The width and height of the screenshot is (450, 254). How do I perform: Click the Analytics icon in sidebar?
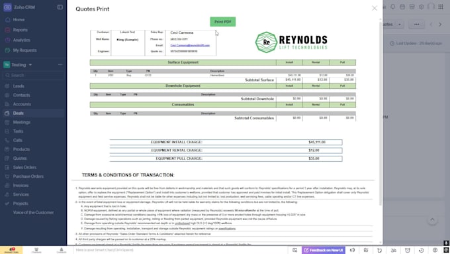click(x=8, y=40)
